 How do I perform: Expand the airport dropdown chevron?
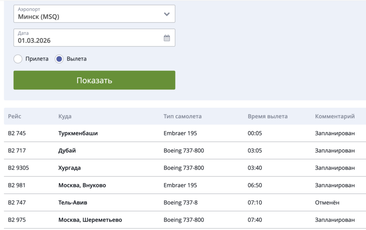tap(167, 14)
